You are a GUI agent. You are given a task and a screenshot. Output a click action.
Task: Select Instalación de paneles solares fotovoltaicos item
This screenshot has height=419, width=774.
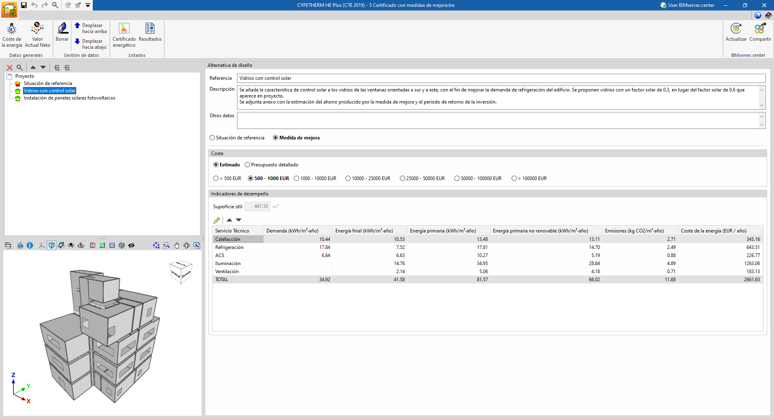(x=69, y=98)
